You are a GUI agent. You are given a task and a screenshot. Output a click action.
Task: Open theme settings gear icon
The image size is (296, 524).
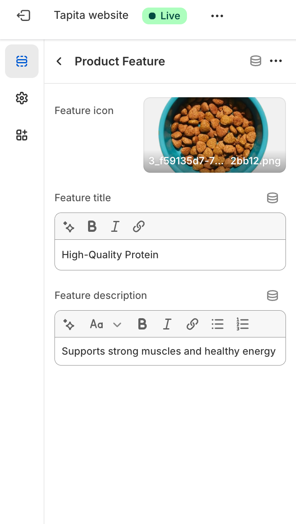(22, 98)
